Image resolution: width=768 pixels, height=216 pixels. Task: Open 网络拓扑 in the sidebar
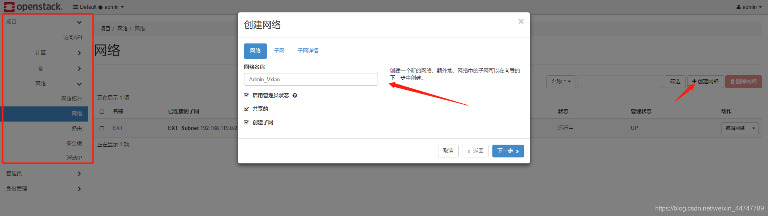(72, 99)
